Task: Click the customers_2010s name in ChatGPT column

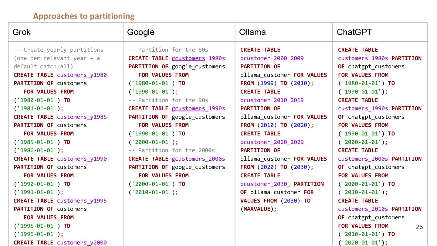Action: click(x=363, y=209)
